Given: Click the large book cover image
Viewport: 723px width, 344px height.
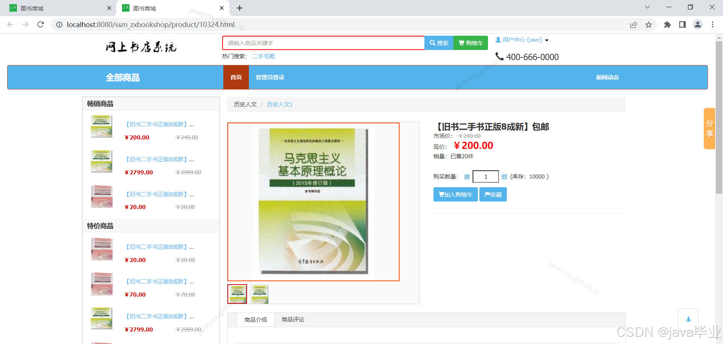Looking at the screenshot, I should (x=313, y=202).
